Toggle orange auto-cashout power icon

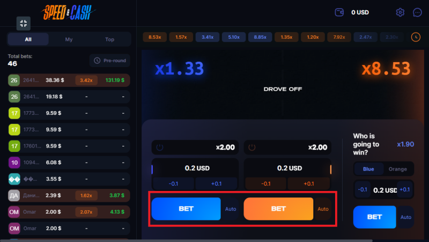252,147
